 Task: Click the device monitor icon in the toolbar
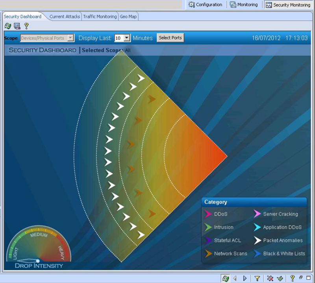click(x=17, y=26)
